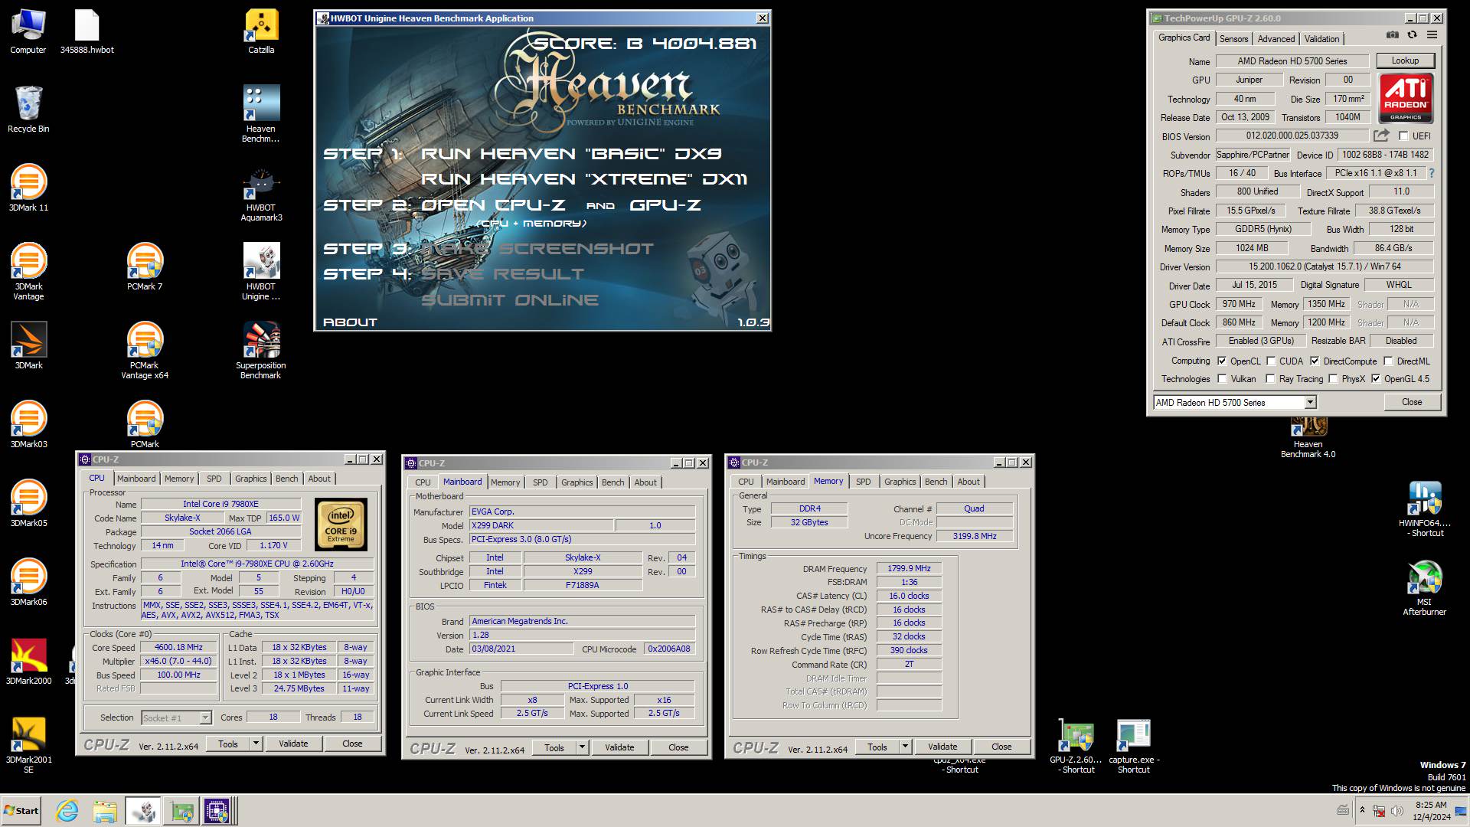The height and width of the screenshot is (827, 1470).
Task: Switch to the Sensors tab in GPU-Z
Action: click(x=1233, y=38)
